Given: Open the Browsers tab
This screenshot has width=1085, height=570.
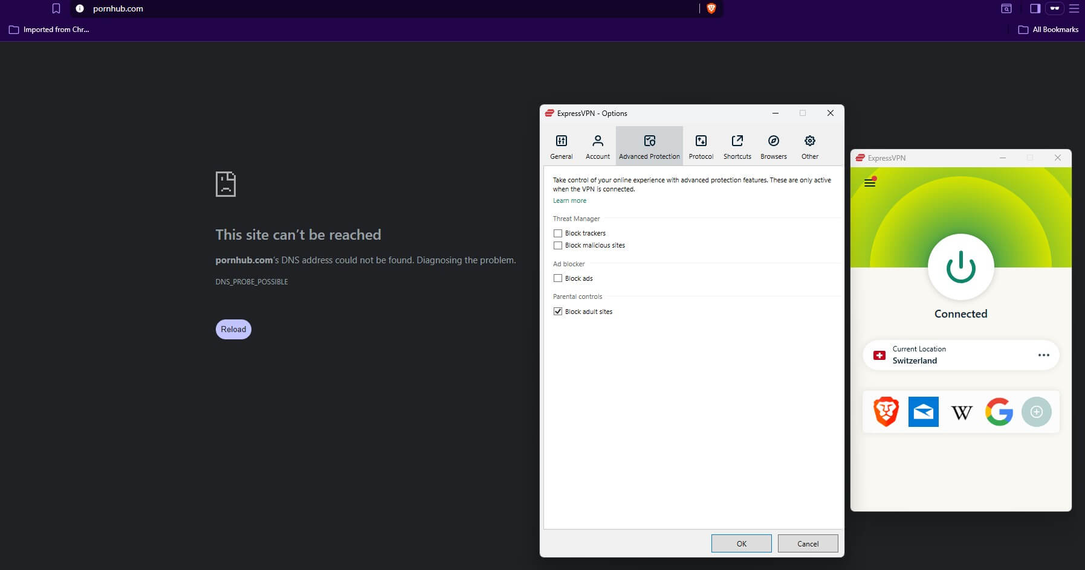Looking at the screenshot, I should (774, 147).
